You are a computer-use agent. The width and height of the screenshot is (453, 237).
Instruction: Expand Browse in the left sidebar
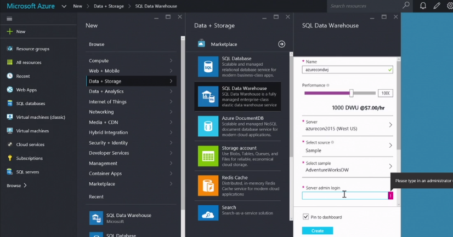point(16,186)
